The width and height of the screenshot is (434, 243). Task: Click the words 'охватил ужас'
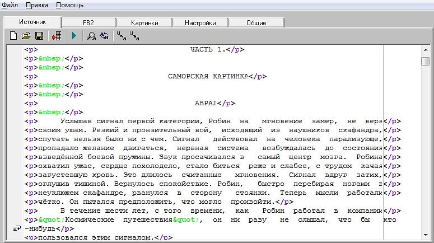click(65, 166)
